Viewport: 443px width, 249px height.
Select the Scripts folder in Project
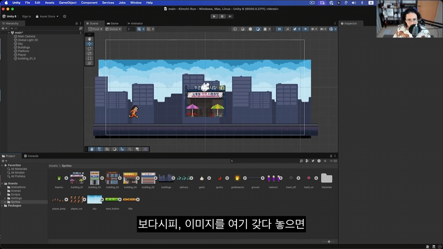(x=15, y=195)
